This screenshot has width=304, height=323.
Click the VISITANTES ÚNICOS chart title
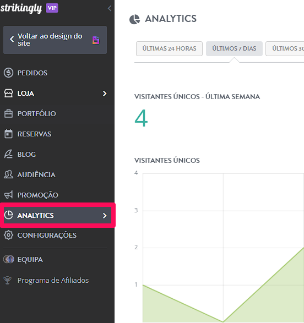pyautogui.click(x=167, y=160)
